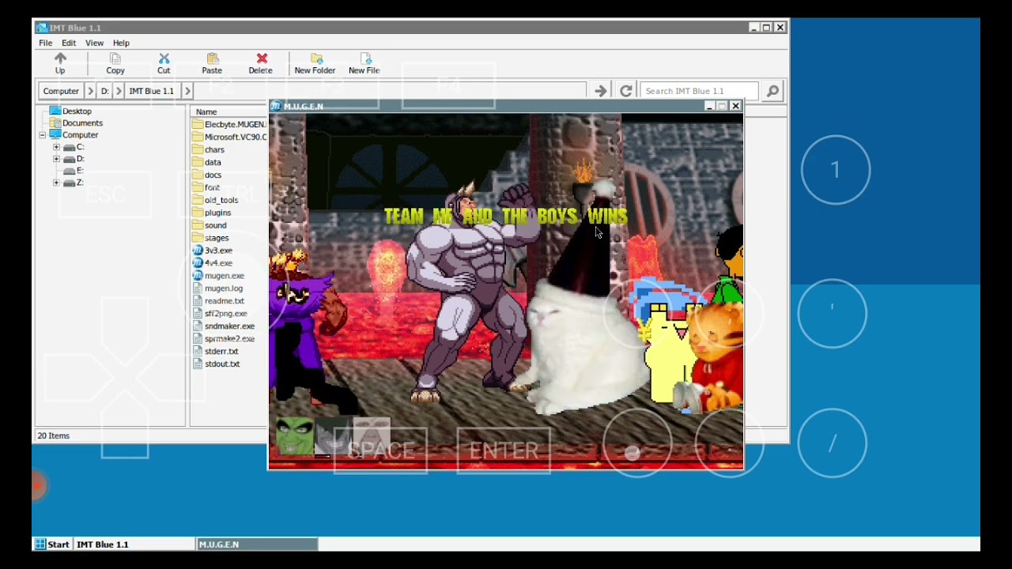The height and width of the screenshot is (569, 1012).
Task: Click the address bar go arrow
Action: tap(601, 91)
